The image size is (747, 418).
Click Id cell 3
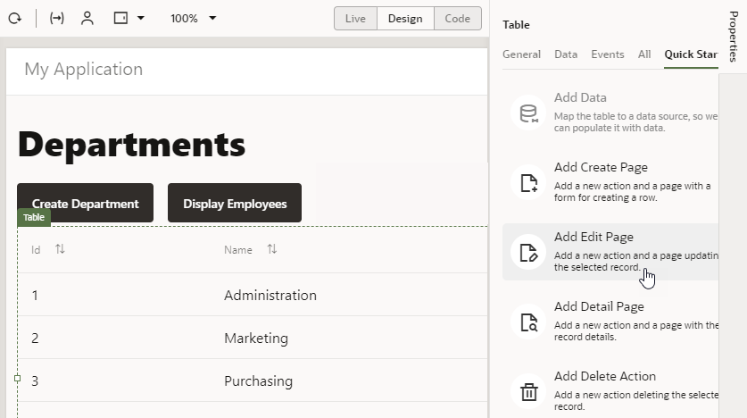pos(35,381)
